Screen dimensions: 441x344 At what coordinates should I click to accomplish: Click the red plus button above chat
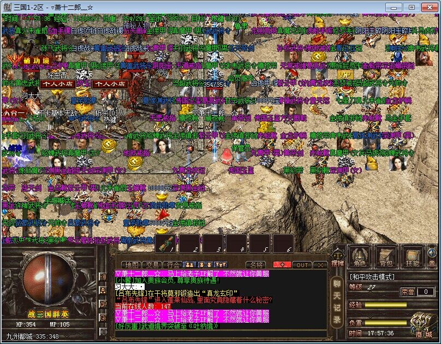coord(282,265)
